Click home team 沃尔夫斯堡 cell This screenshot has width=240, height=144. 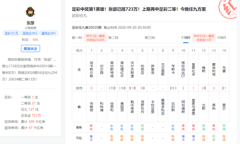coord(132,69)
